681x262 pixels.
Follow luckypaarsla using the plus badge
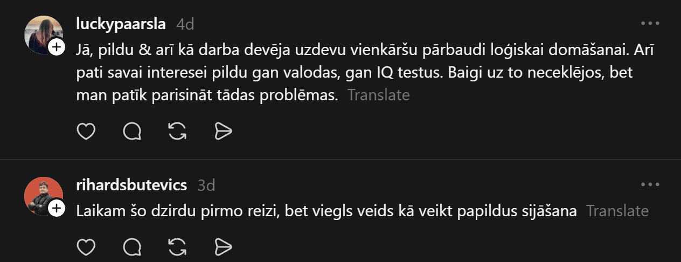[x=57, y=47]
